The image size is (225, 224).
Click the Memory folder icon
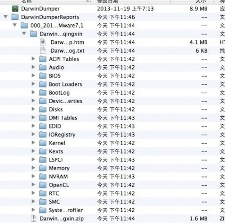coord(43,168)
